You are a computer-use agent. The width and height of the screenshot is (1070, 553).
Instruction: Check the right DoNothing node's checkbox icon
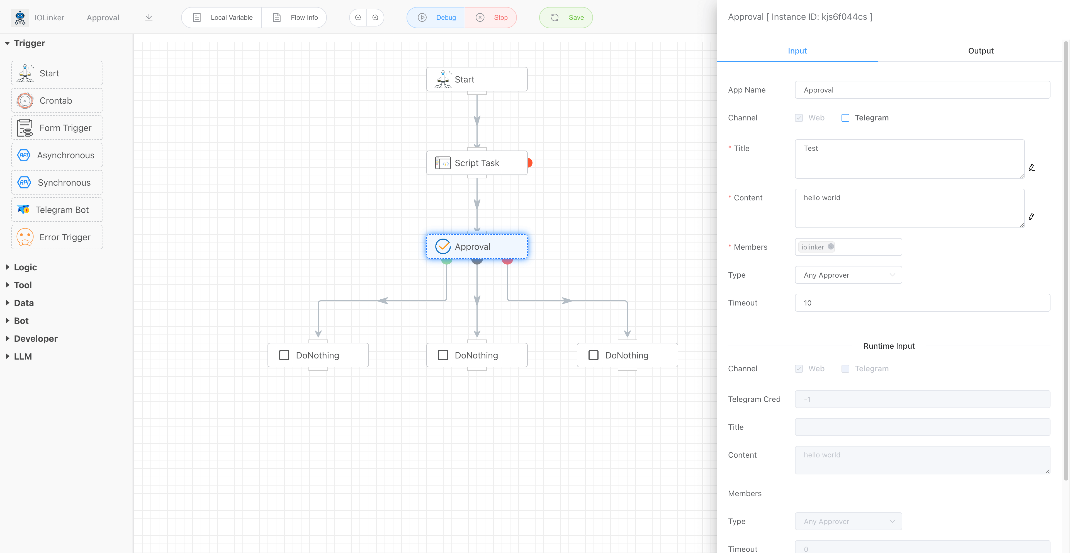pos(593,355)
